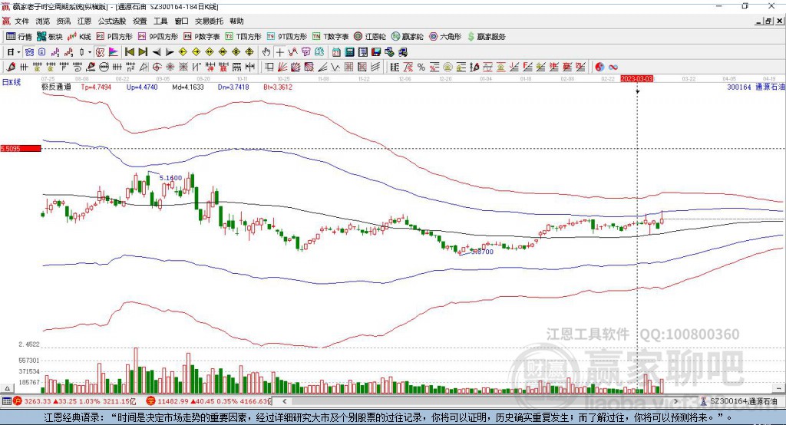Open the 9T四方形 tool
The width and height of the screenshot is (786, 425).
click(x=287, y=37)
